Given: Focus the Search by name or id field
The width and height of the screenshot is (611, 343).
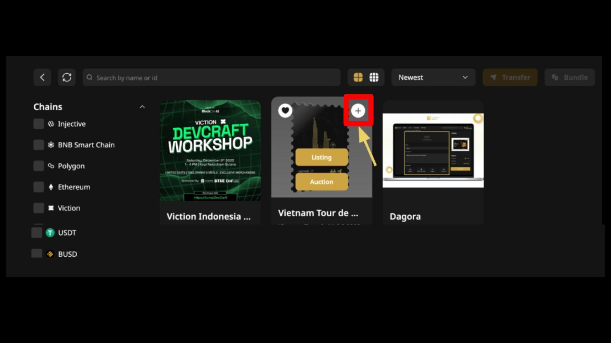Looking at the screenshot, I should point(211,77).
